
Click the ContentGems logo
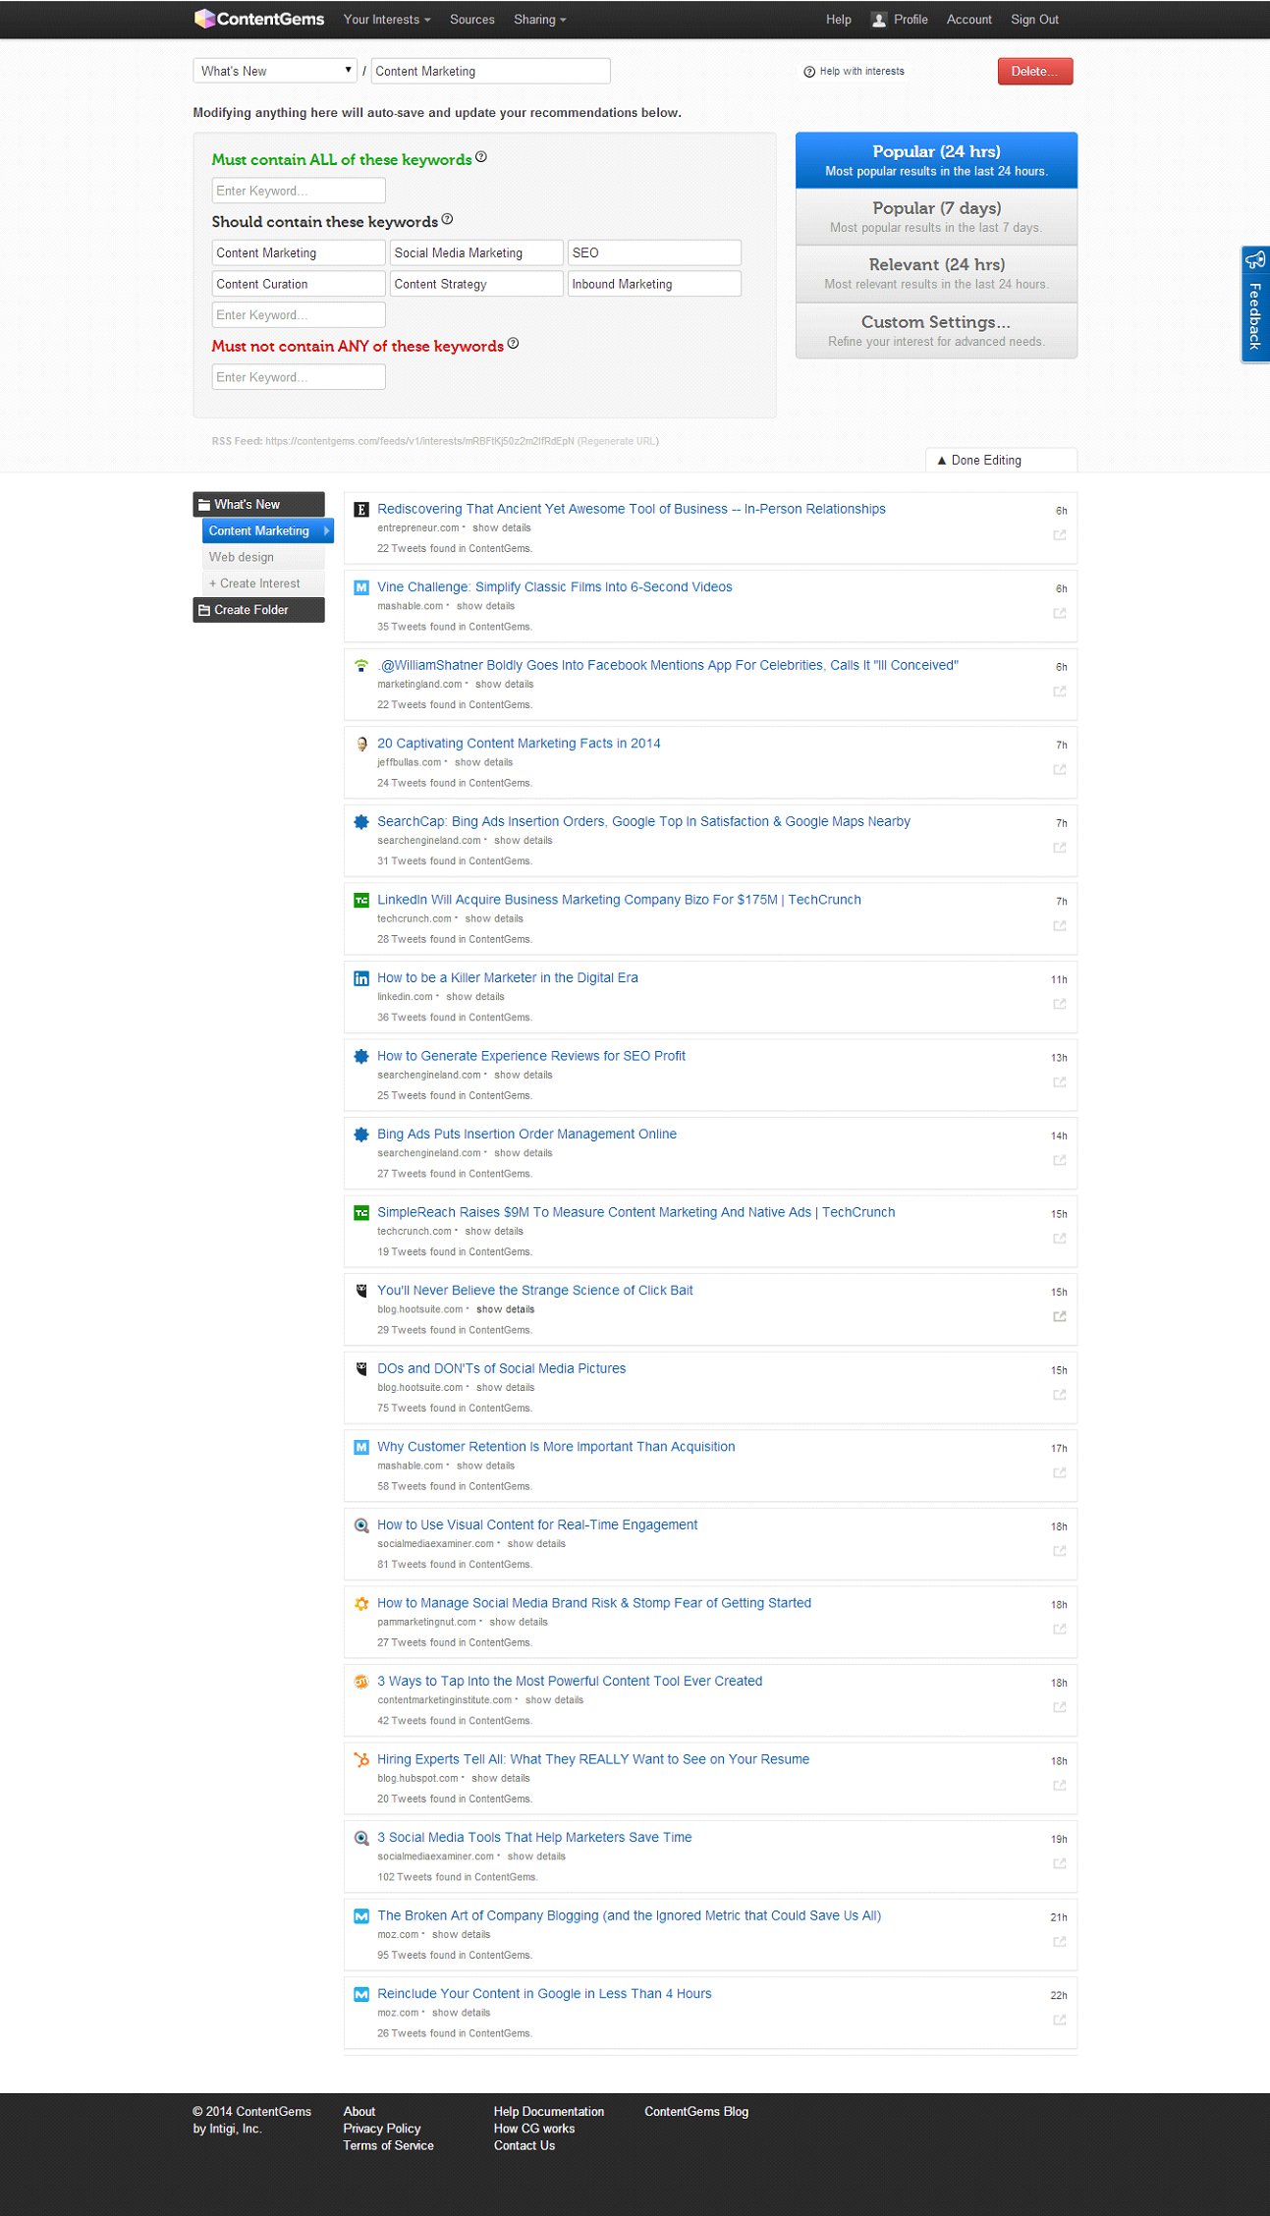[259, 19]
